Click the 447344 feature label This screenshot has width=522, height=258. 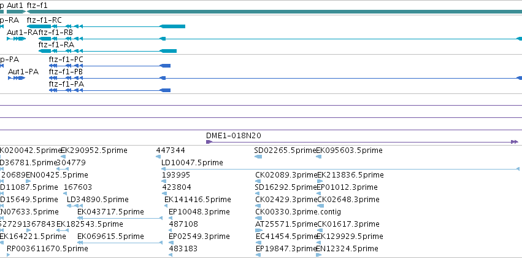171,150
